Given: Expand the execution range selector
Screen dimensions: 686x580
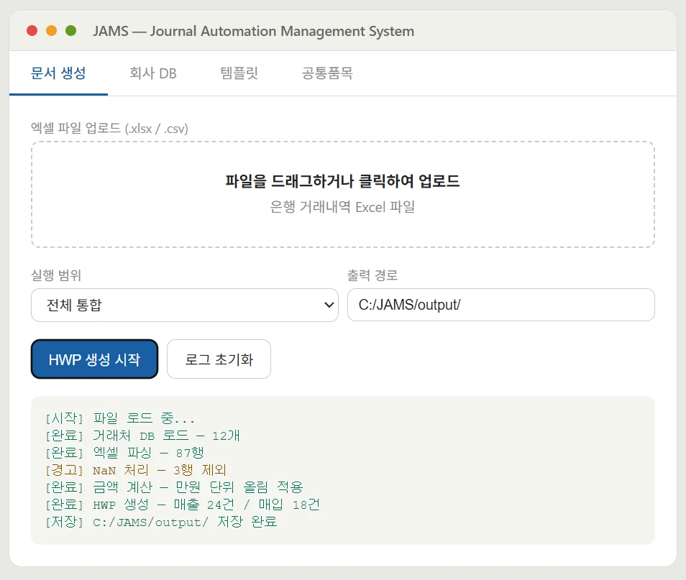Looking at the screenshot, I should tap(184, 305).
